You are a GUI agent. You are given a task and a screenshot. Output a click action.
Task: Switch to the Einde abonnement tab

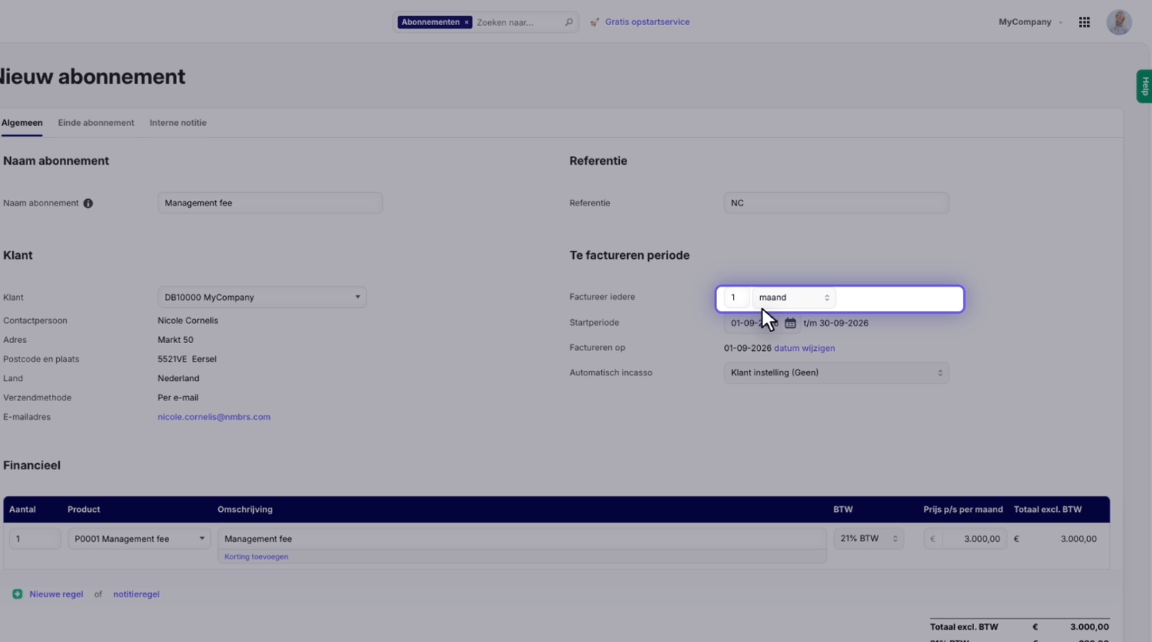(x=96, y=123)
